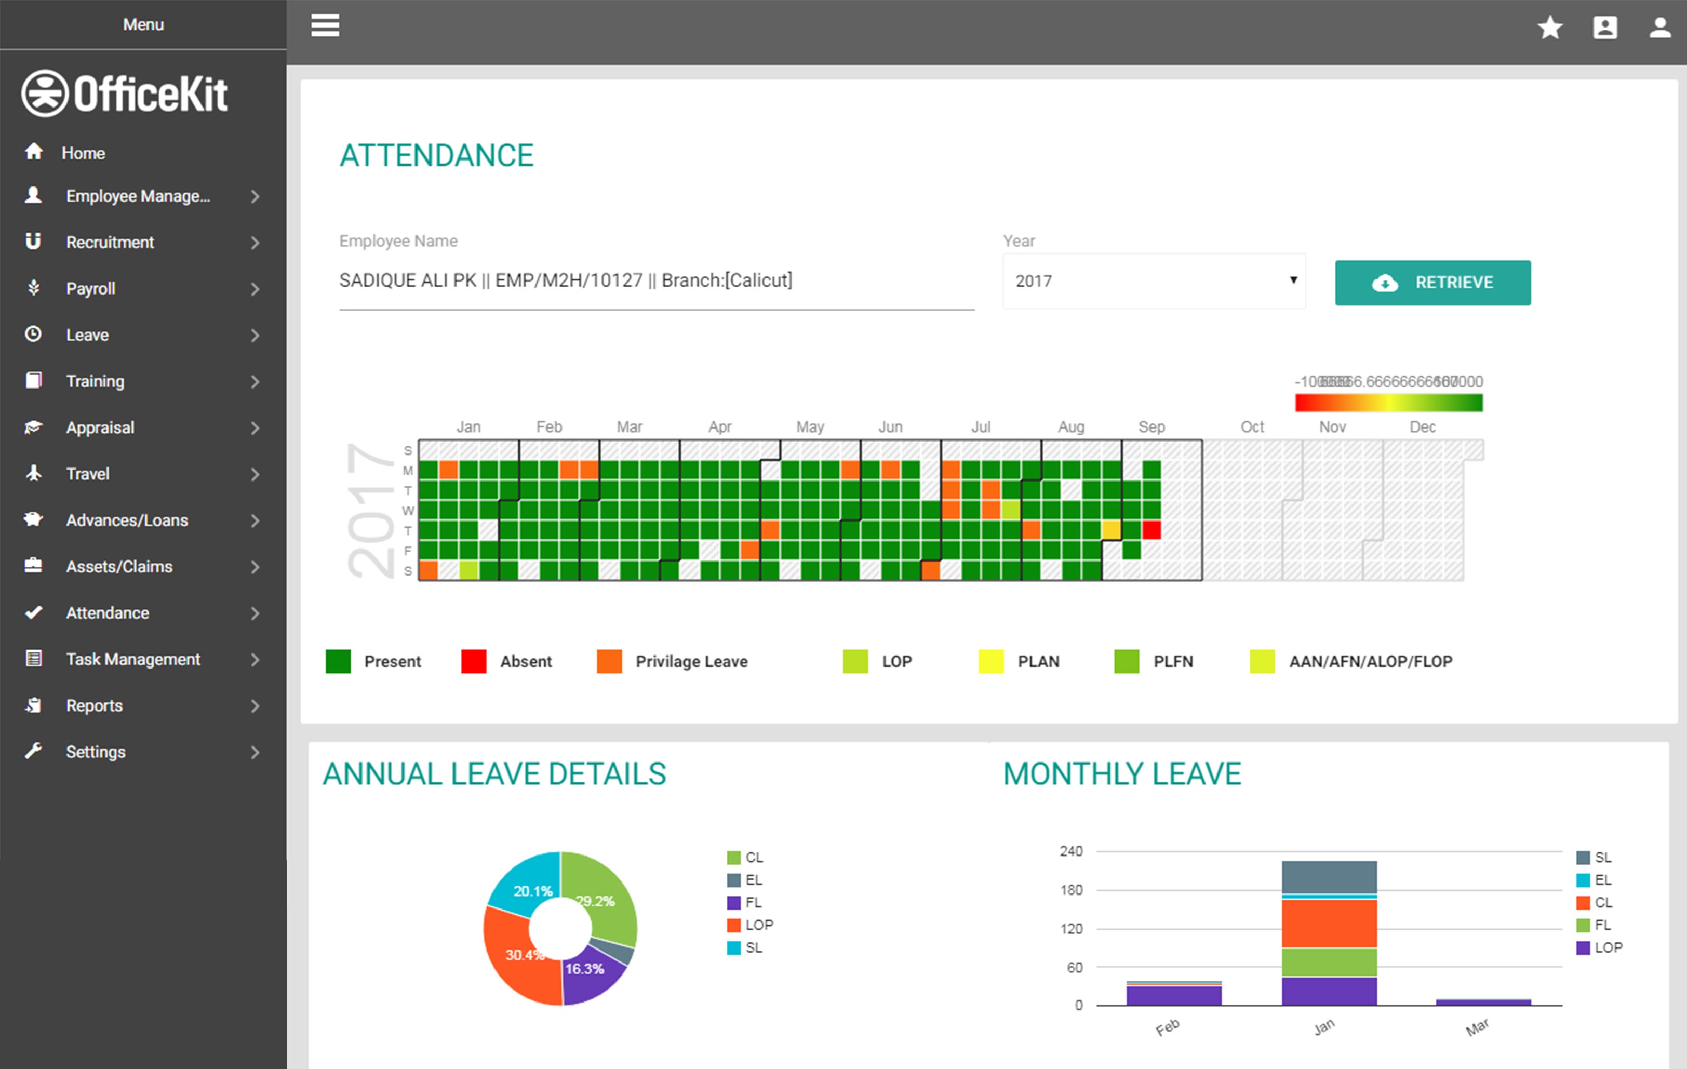This screenshot has height=1069, width=1687.
Task: Click the Appraisal graduation cap icon
Action: click(x=33, y=426)
